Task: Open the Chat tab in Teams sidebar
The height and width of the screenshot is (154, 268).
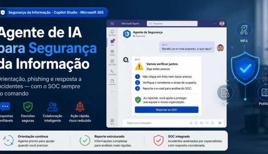Action: tap(112, 42)
